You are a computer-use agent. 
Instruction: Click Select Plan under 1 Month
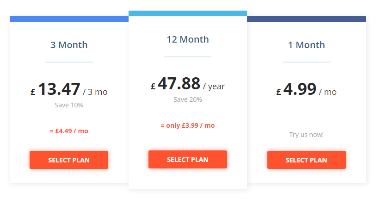307,160
